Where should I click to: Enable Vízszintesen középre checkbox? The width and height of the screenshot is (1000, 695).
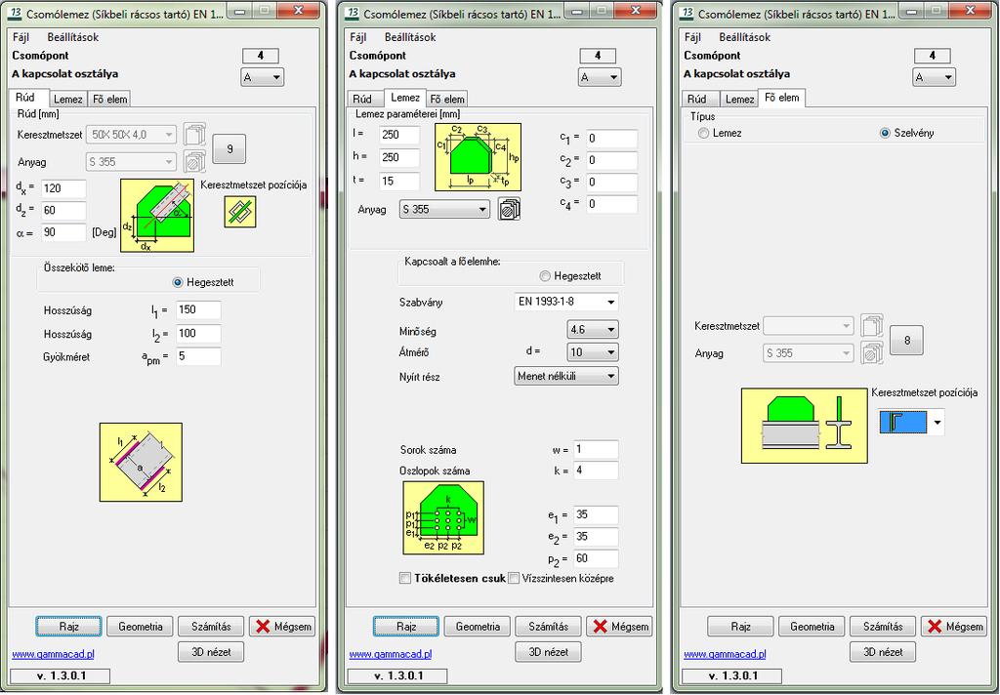coord(514,578)
